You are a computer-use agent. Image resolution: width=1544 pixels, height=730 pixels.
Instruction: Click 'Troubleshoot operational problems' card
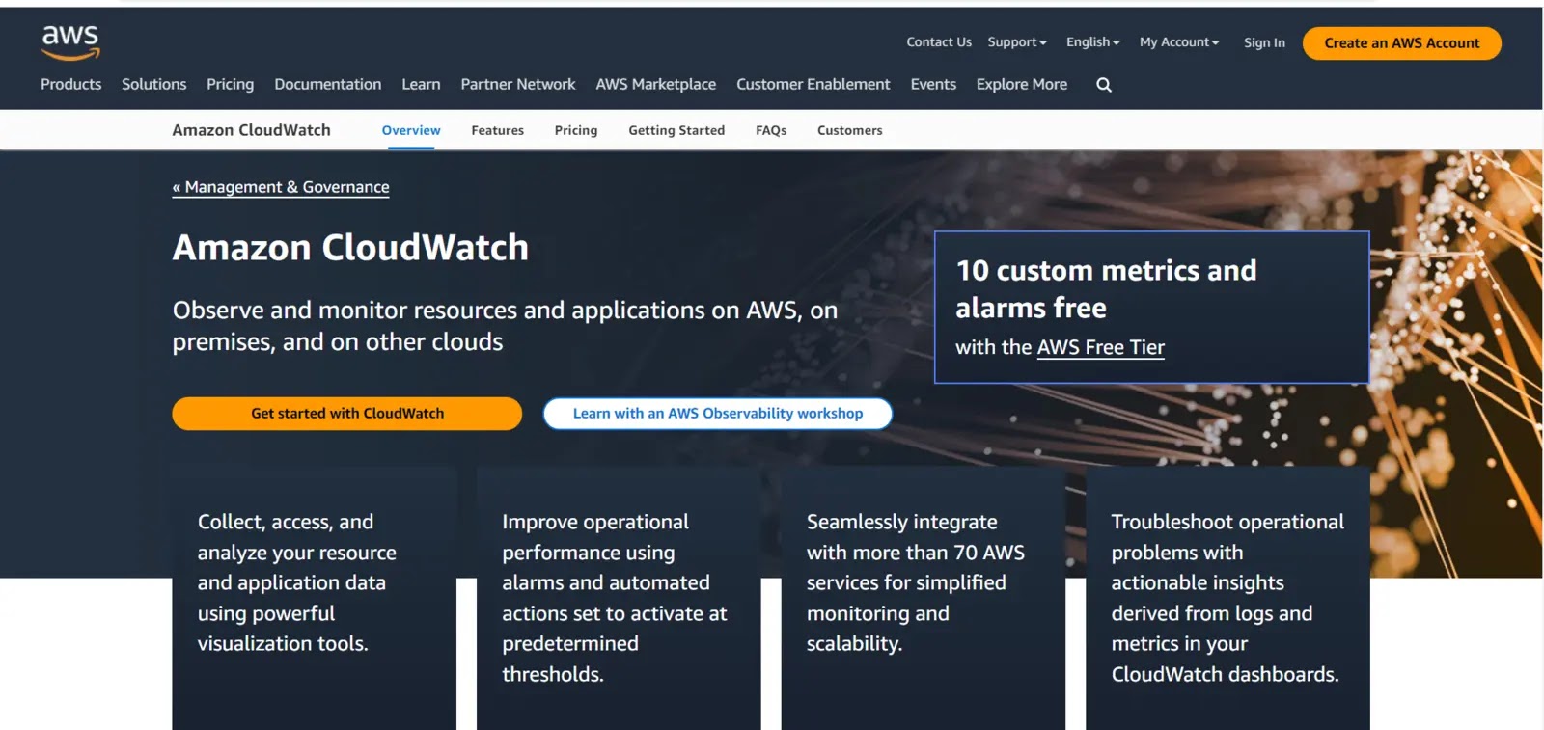click(x=1227, y=598)
